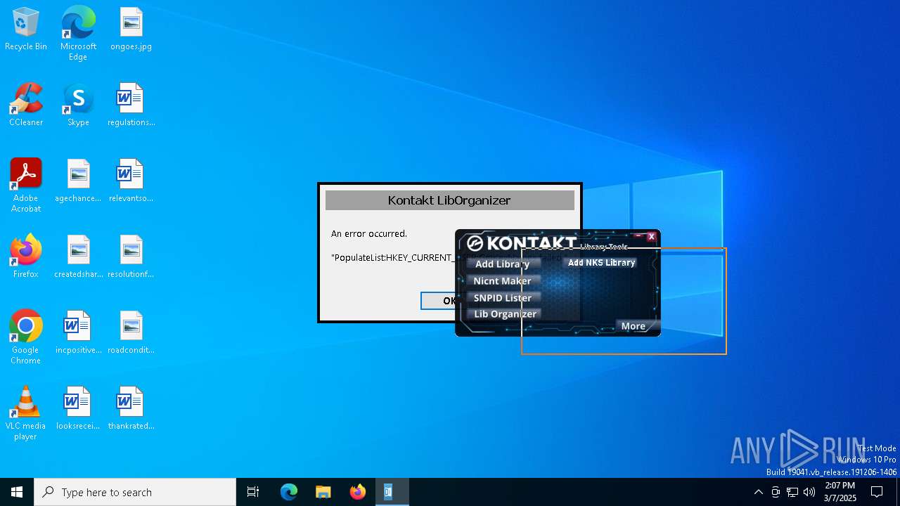Select the Google Chrome desktop shortcut
The image size is (900, 506).
(x=26, y=337)
